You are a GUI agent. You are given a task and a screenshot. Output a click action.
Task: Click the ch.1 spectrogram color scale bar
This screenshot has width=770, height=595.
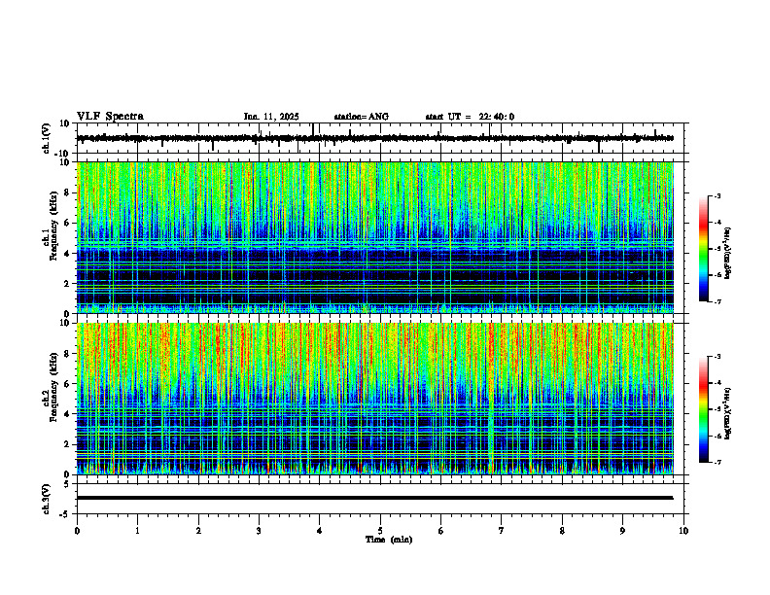pyautogui.click(x=703, y=249)
